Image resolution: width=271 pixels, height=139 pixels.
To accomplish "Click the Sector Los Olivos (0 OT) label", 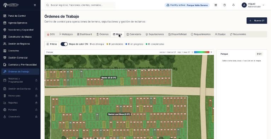I will point(119,114).
